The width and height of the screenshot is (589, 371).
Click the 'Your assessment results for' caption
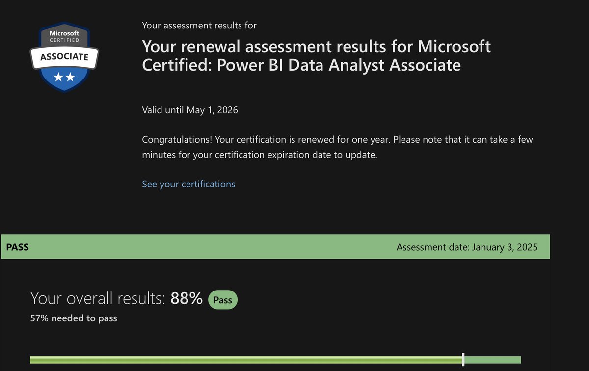tap(199, 25)
